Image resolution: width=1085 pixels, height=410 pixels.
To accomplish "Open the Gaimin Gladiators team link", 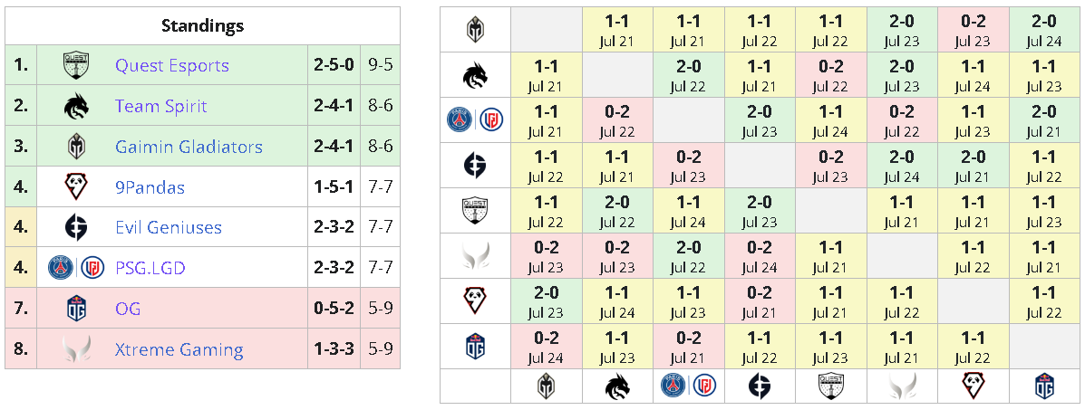I will (189, 147).
